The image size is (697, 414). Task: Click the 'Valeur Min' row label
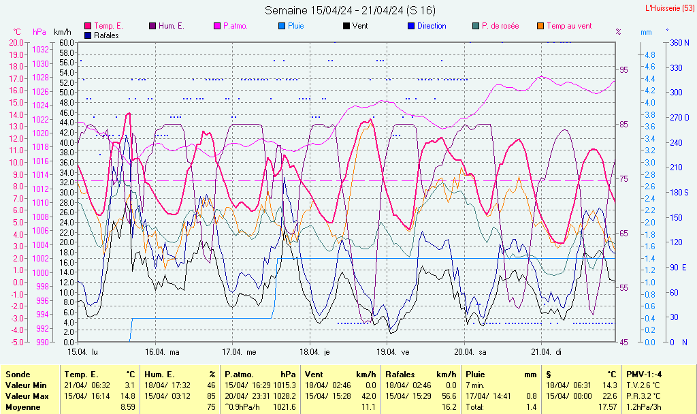pos(26,385)
